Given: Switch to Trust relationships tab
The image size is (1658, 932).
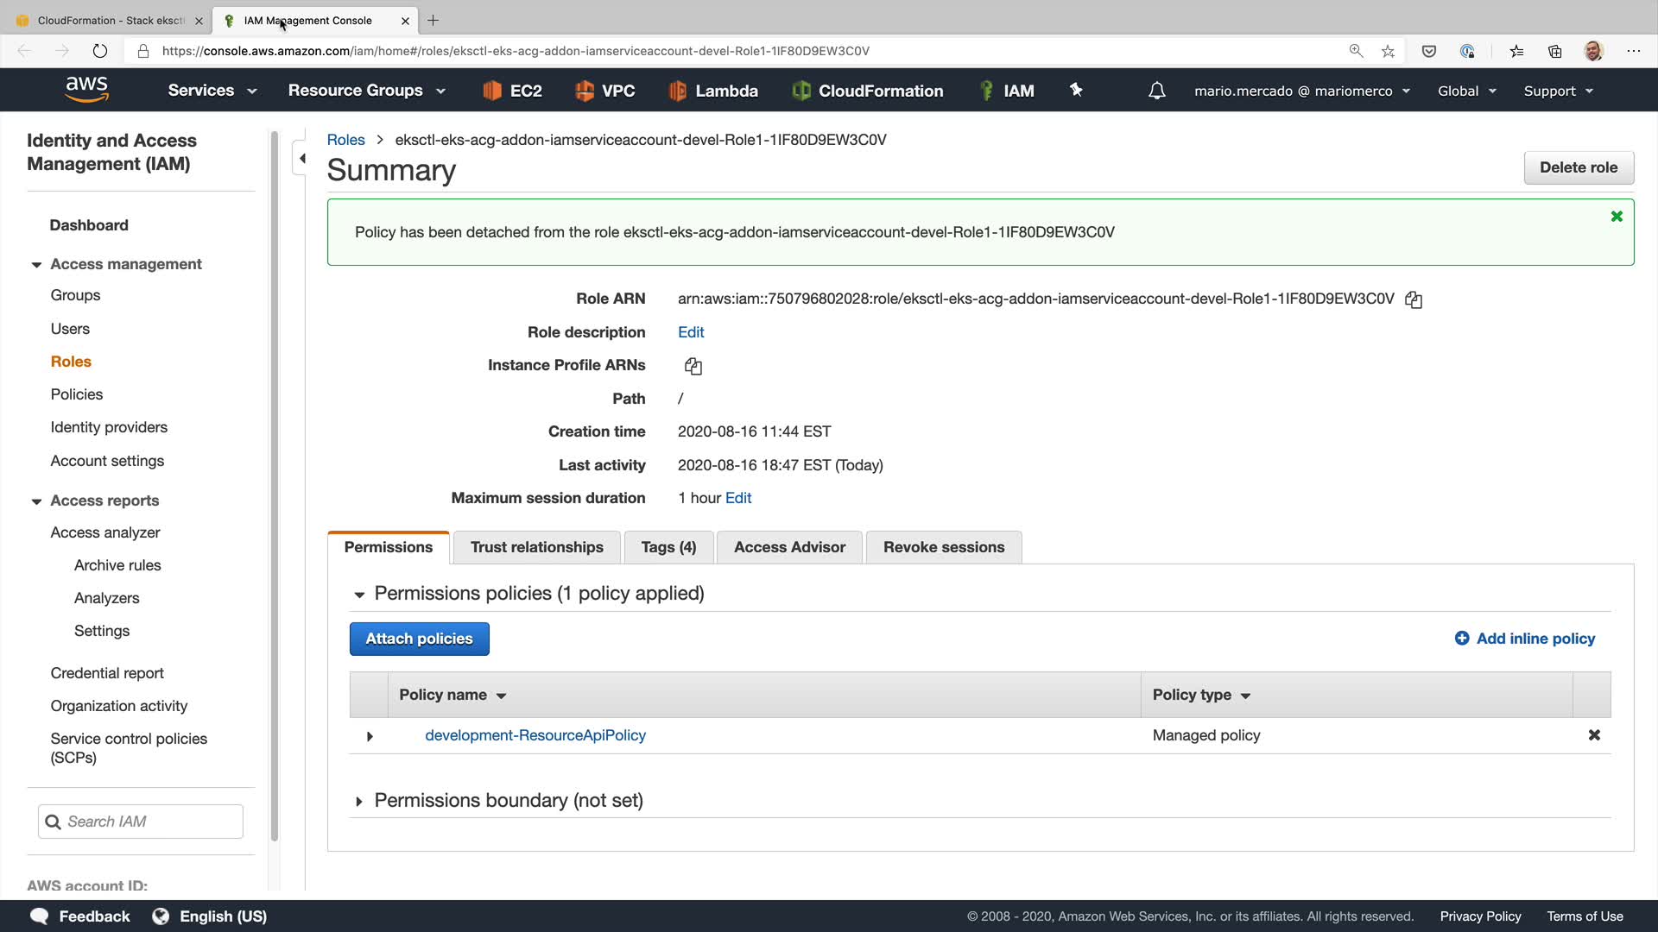Looking at the screenshot, I should (x=536, y=547).
